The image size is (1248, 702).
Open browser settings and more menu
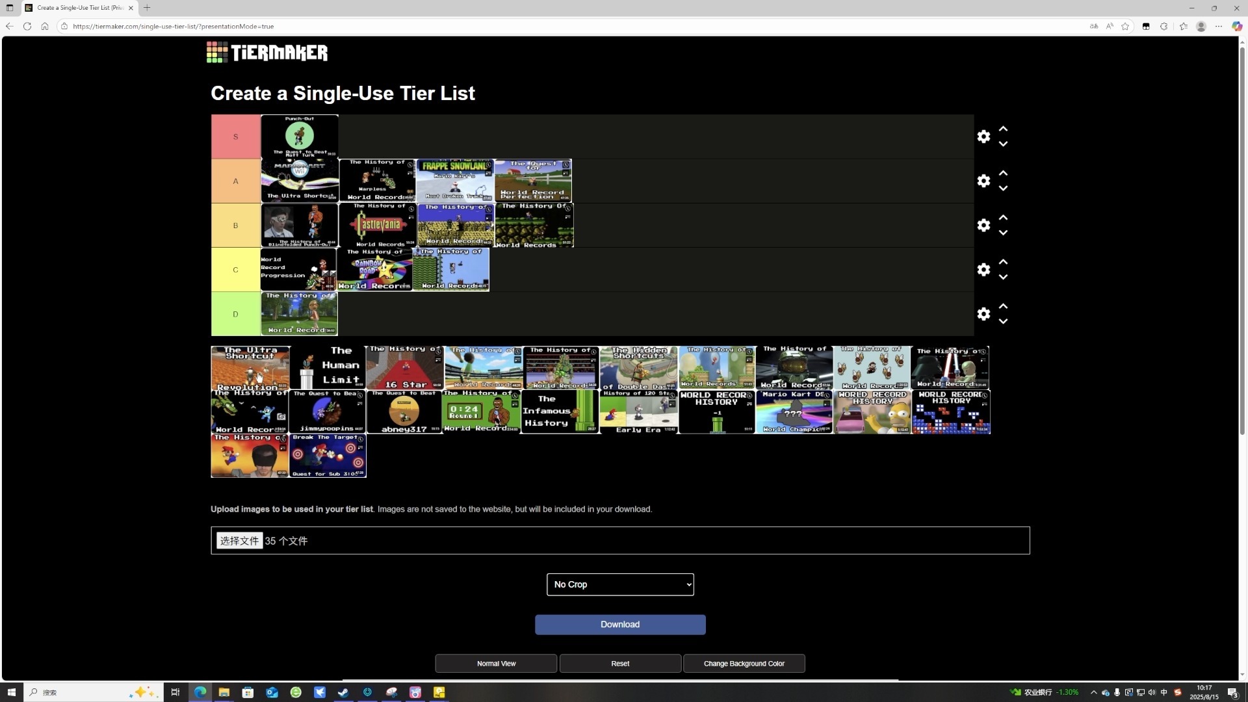[1219, 27]
